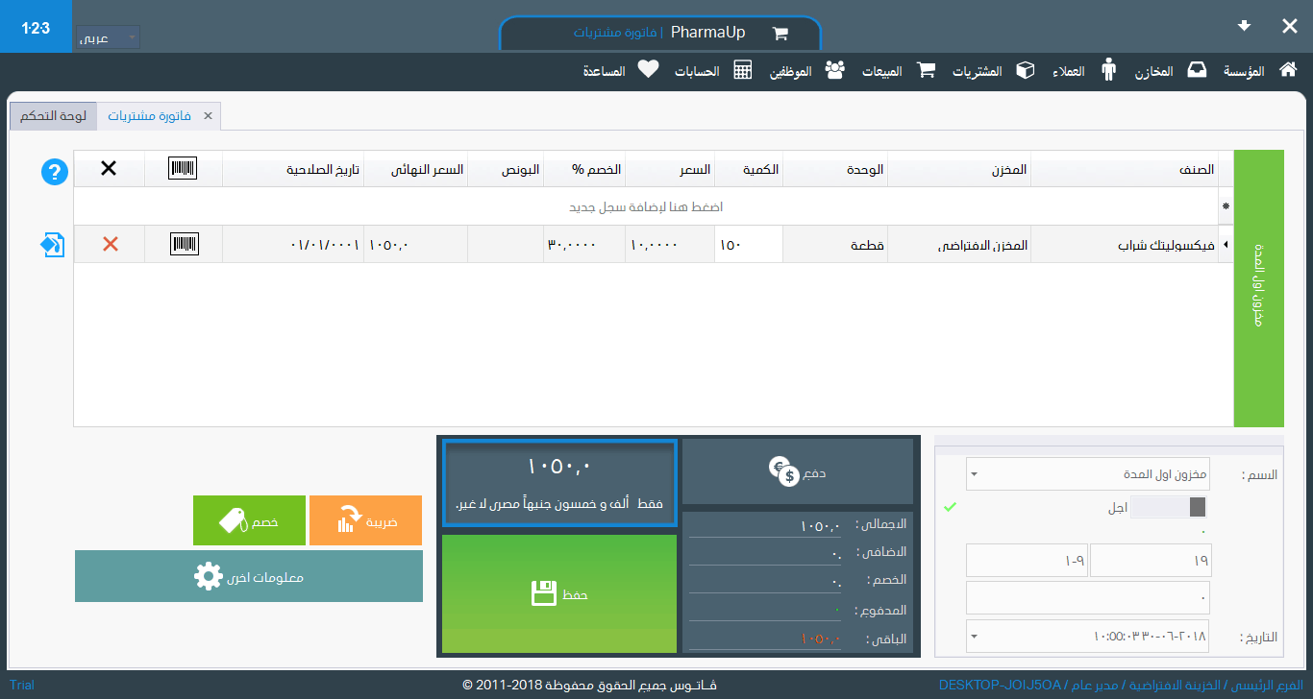
Task: Open the المشتريات purchases menu
Action: [x=994, y=71]
